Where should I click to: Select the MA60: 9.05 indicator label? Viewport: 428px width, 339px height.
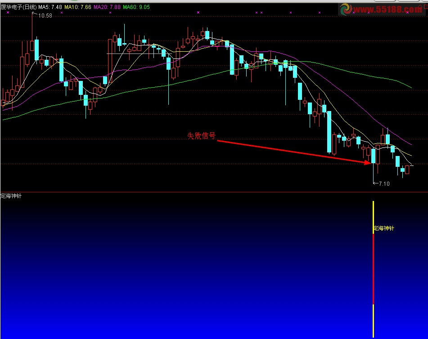pos(136,7)
